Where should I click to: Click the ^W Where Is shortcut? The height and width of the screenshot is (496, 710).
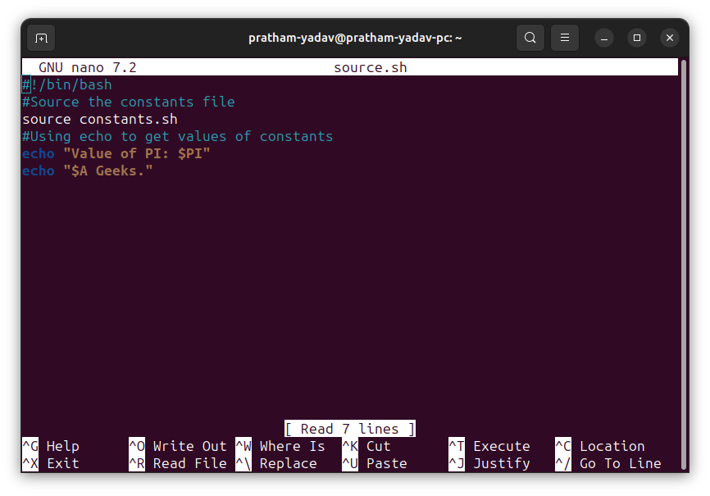pyautogui.click(x=280, y=446)
